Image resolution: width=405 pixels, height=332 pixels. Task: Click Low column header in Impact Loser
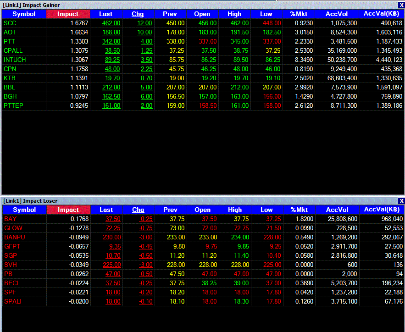267,210
